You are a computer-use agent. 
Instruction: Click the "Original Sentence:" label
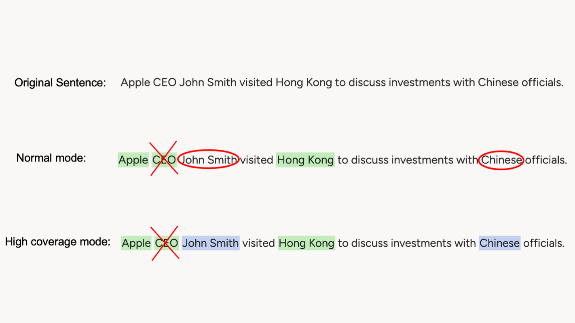tap(60, 83)
